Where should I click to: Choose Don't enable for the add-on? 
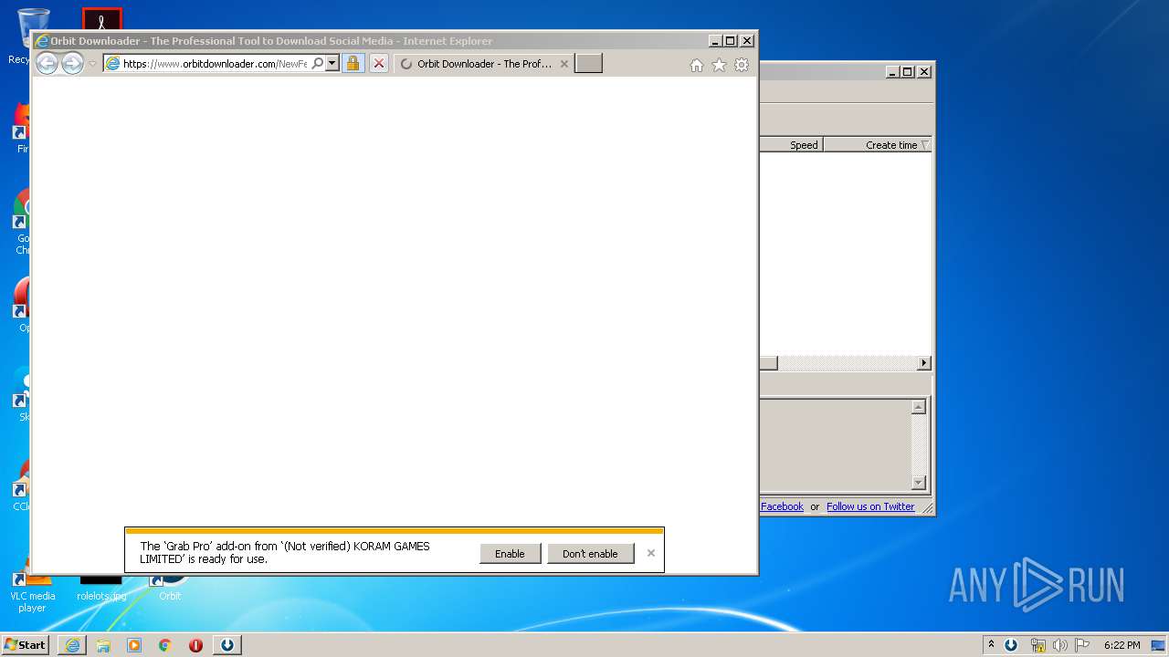590,554
